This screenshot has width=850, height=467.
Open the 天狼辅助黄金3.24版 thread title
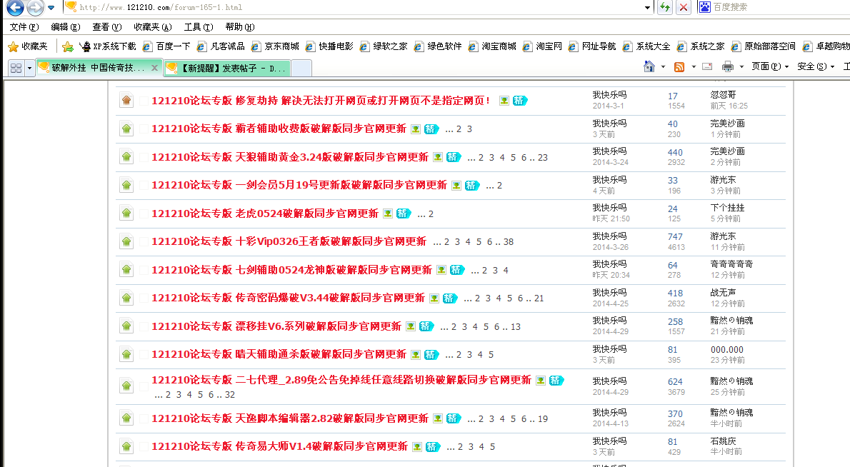tap(290, 157)
